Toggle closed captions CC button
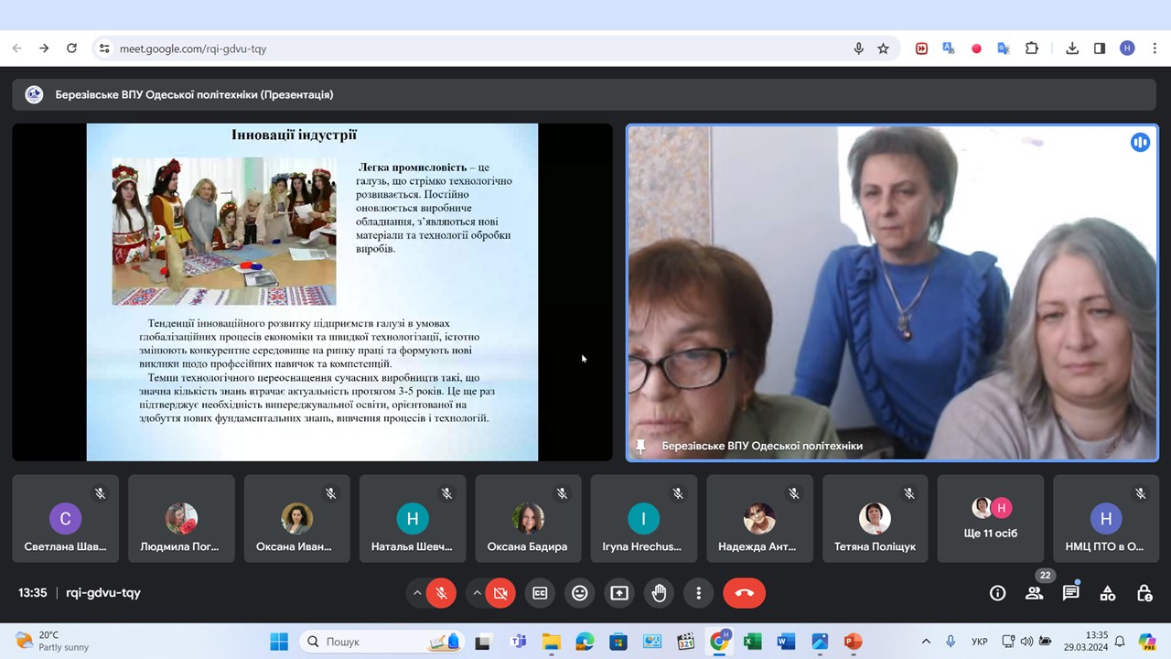 540,593
